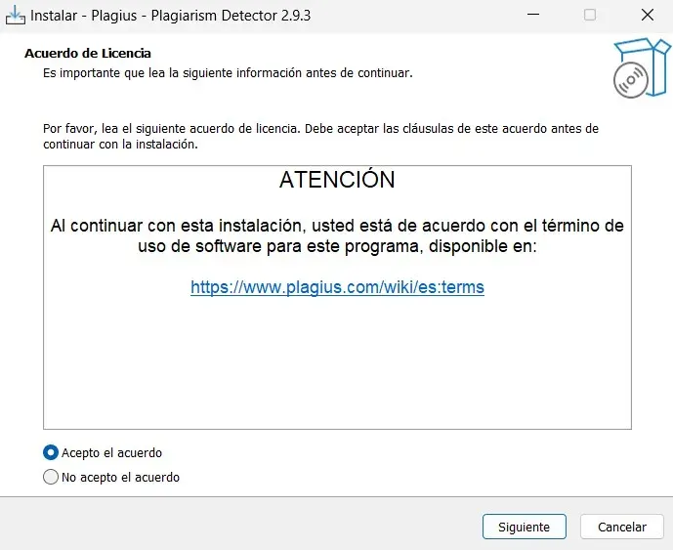Click the installer icon in title bar
Image resolution: width=673 pixels, height=550 pixels.
[x=15, y=15]
